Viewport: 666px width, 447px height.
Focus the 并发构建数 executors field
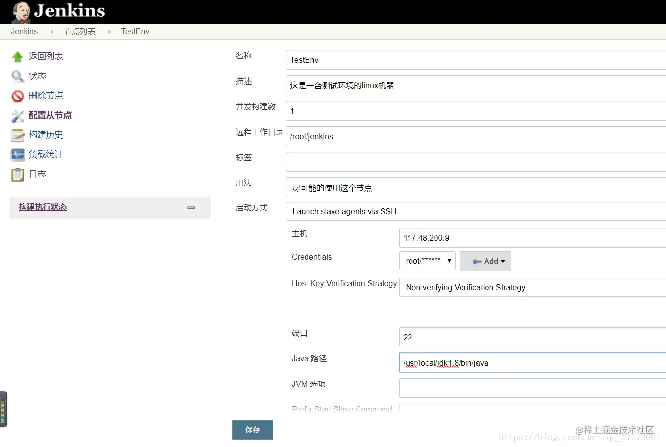click(476, 111)
